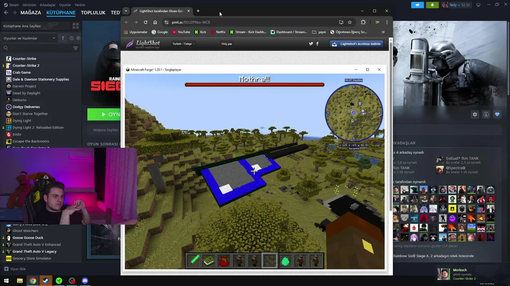
Task: Reload the prnt.sc page
Action: tap(145, 22)
